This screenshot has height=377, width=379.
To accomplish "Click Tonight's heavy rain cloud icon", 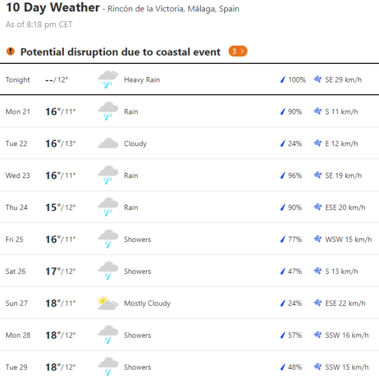I will point(108,80).
